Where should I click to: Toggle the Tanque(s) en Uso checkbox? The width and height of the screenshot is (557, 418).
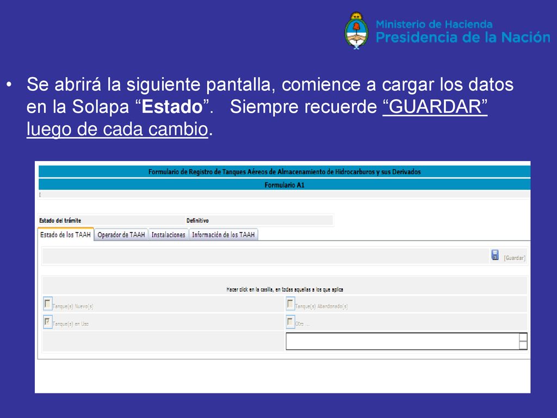[48, 322]
